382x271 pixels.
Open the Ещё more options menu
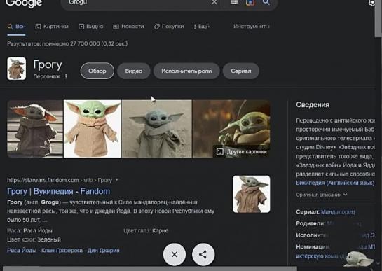[x=201, y=27]
